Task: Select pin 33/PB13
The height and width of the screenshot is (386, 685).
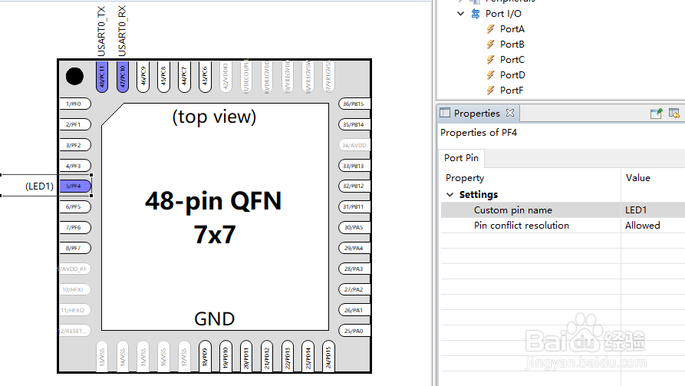Action: coord(354,166)
